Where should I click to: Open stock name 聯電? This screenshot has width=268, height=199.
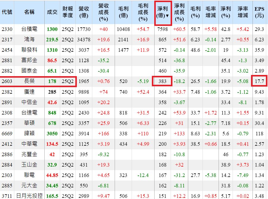[x=29, y=175]
